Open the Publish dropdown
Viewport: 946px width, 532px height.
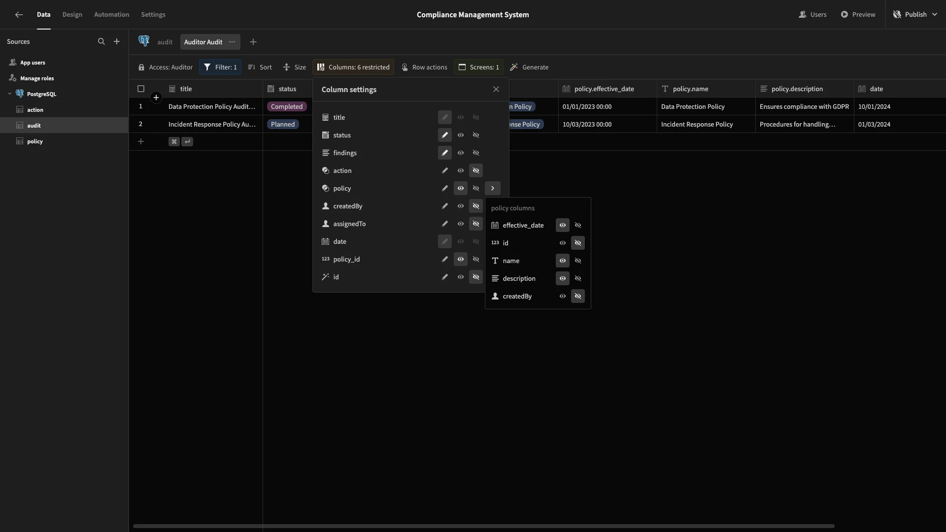pos(915,15)
